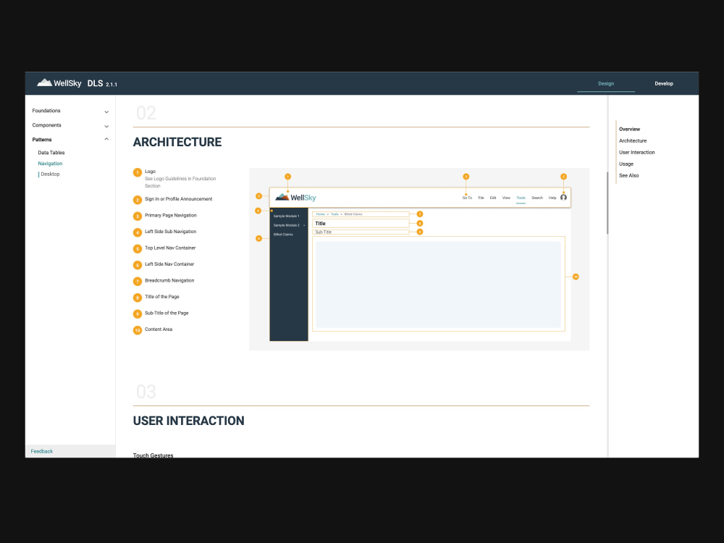Jump to User Interaction in page contents

[636, 152]
